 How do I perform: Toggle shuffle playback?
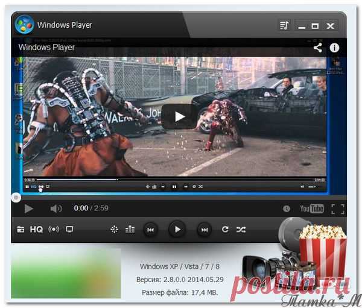click(x=241, y=230)
